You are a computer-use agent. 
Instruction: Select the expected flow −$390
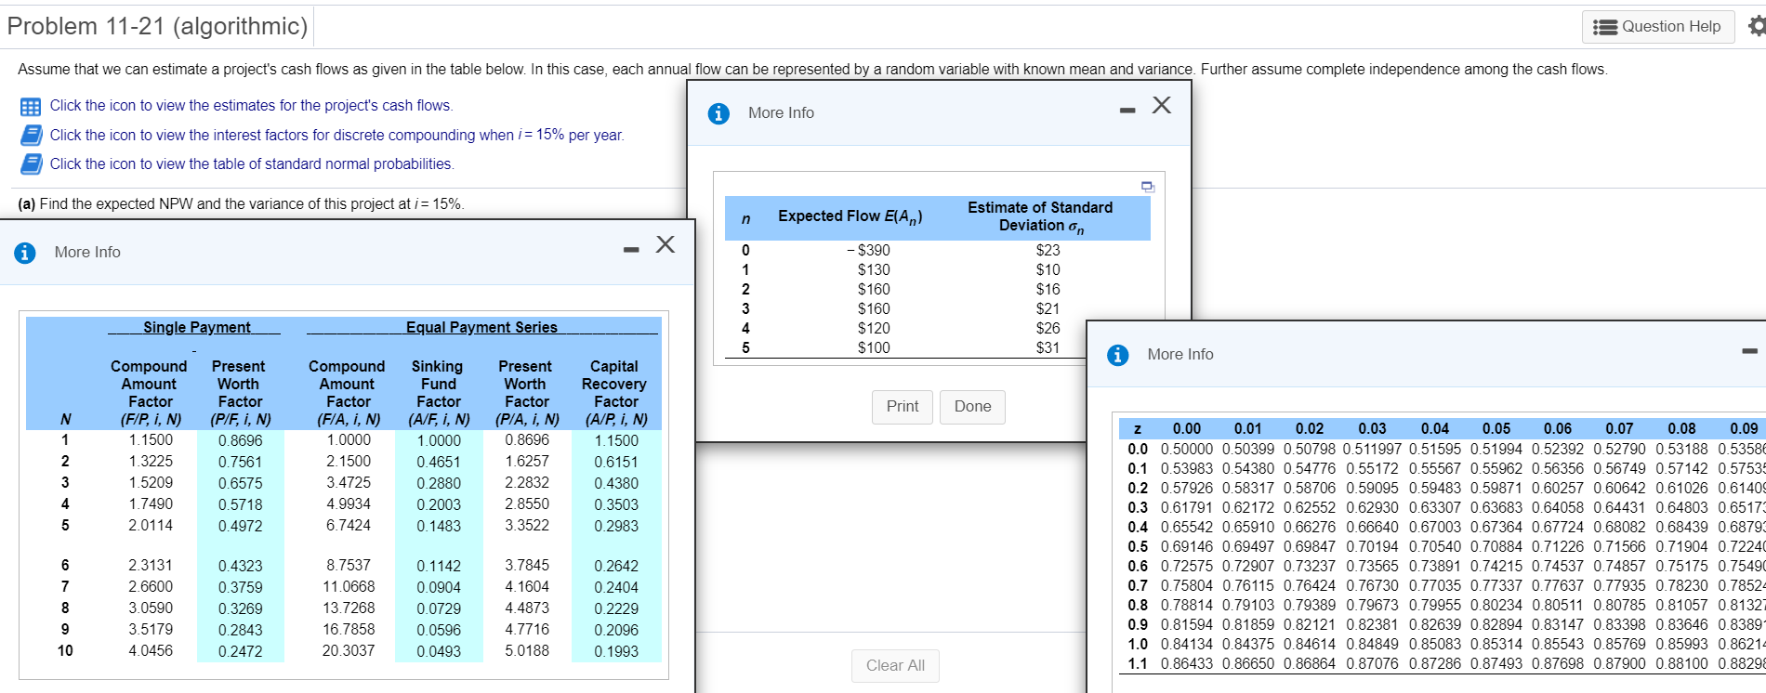[868, 251]
